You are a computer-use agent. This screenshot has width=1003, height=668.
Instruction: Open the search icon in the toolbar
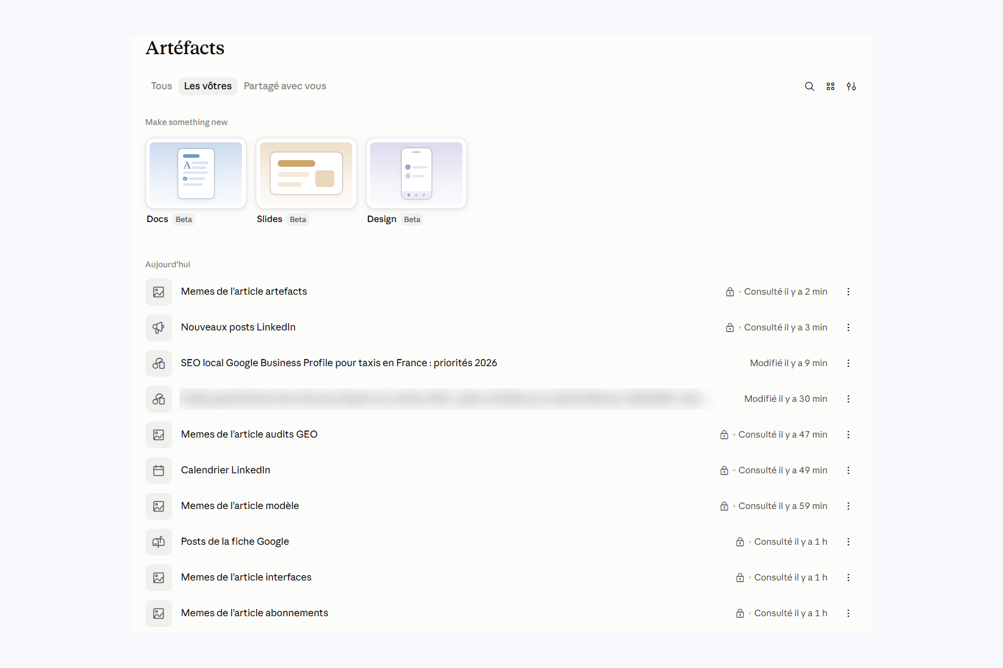pos(809,86)
